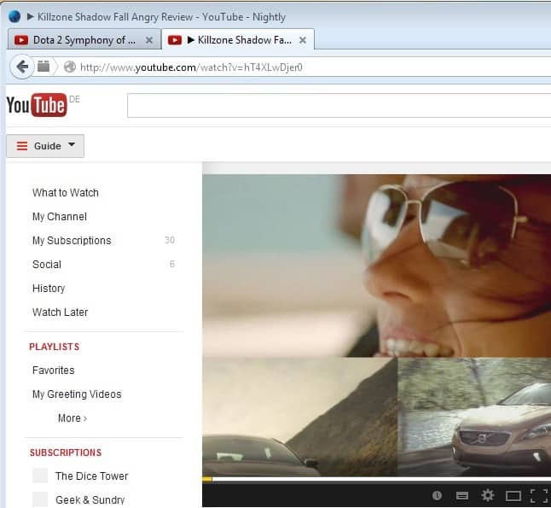
Task: Click the Watch Later clock icon in player
Action: tap(437, 495)
